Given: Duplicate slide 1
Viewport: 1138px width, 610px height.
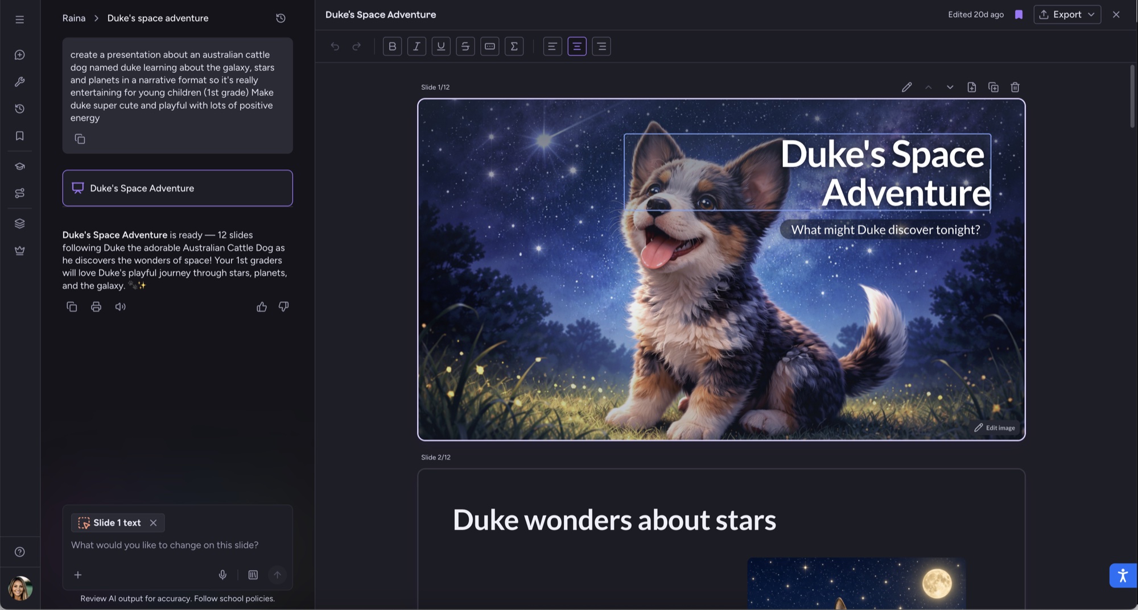Looking at the screenshot, I should click(x=993, y=88).
